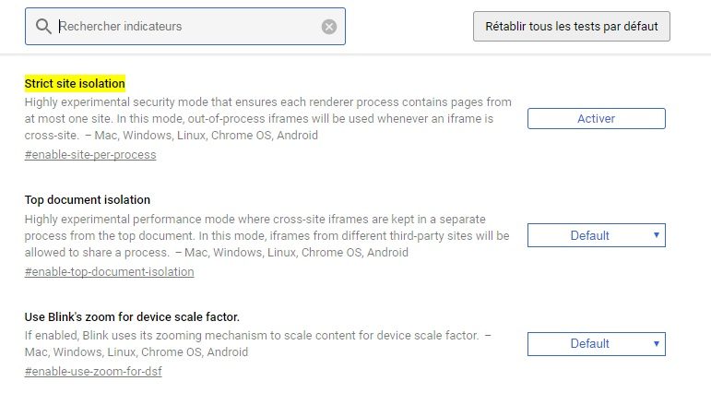Focus the Rechercher indicateurs search field

pos(184,27)
